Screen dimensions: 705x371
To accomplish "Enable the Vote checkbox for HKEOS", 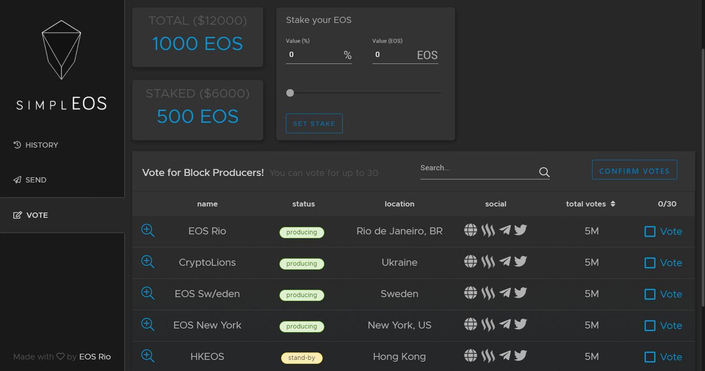I will 650,357.
